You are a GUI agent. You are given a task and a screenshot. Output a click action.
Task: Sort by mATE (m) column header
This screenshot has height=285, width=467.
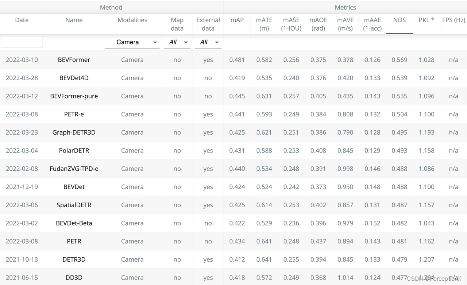tap(264, 24)
